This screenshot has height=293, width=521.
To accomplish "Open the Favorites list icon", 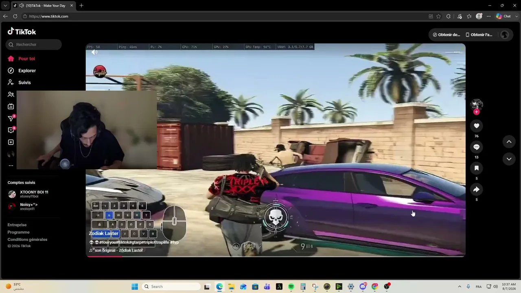I will [x=469, y=16].
